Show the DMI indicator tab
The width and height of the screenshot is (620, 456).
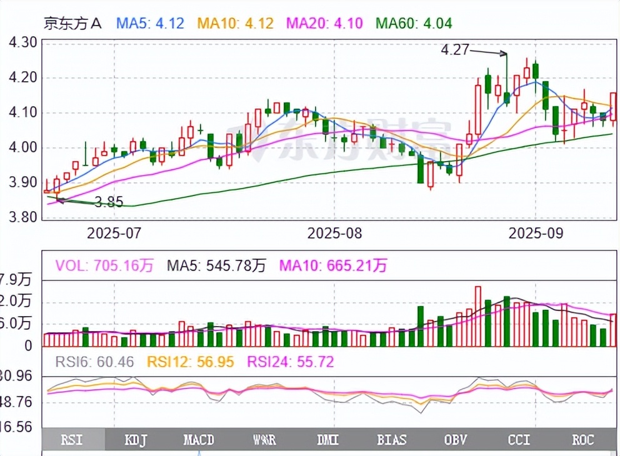pyautogui.click(x=327, y=439)
